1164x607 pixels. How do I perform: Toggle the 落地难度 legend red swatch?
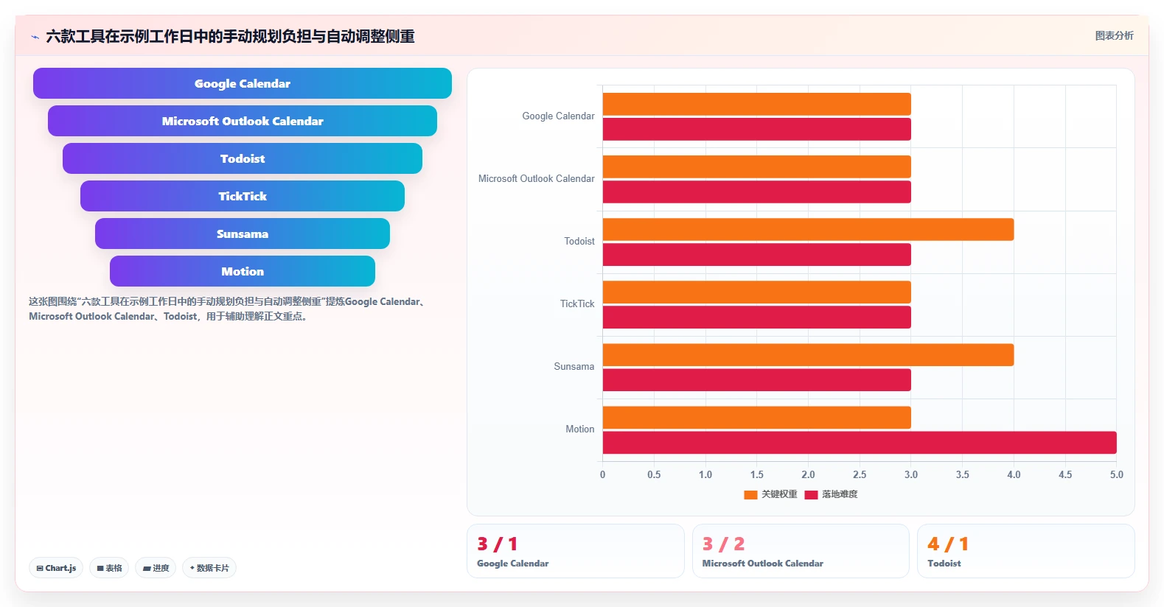[x=811, y=494]
